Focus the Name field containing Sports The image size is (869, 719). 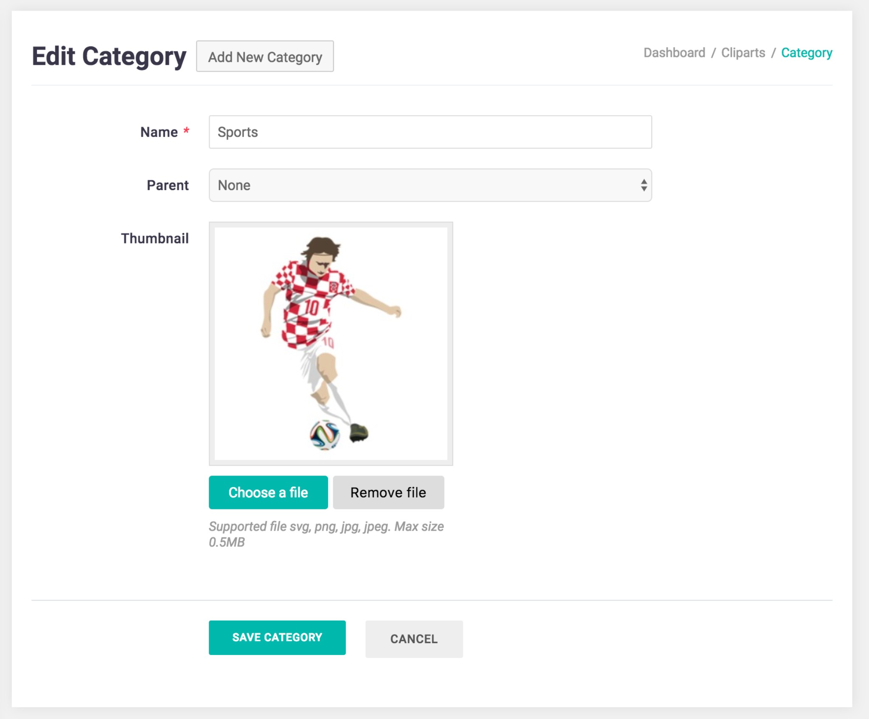tap(430, 132)
